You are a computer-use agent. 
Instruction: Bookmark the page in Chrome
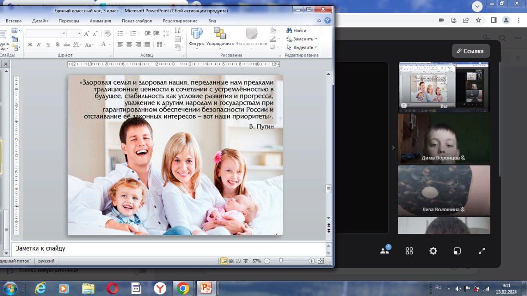click(478, 20)
